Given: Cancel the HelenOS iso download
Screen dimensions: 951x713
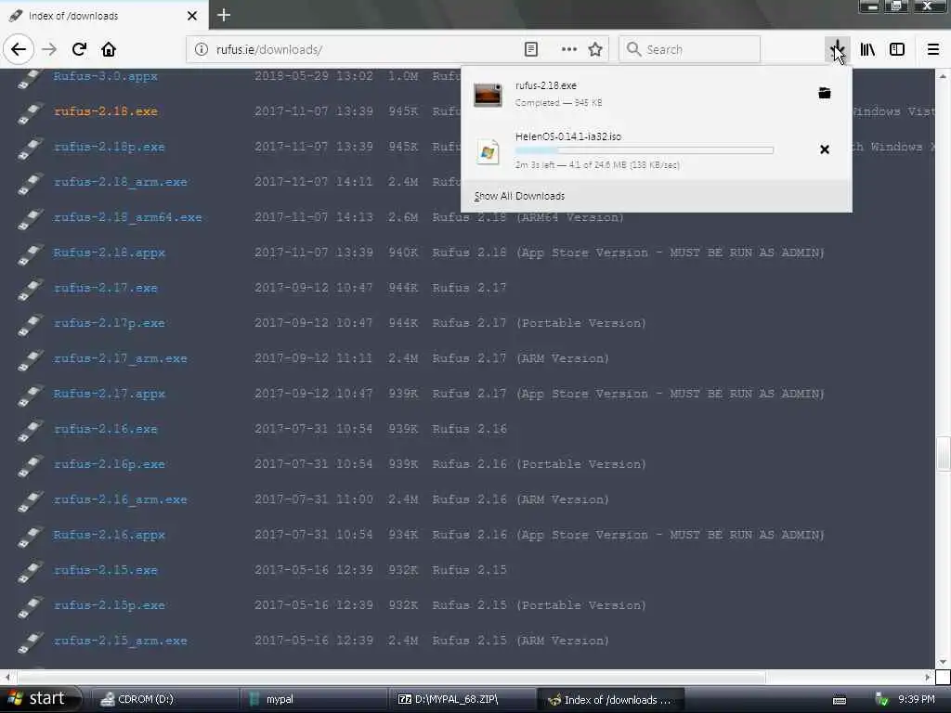Looking at the screenshot, I should point(825,149).
